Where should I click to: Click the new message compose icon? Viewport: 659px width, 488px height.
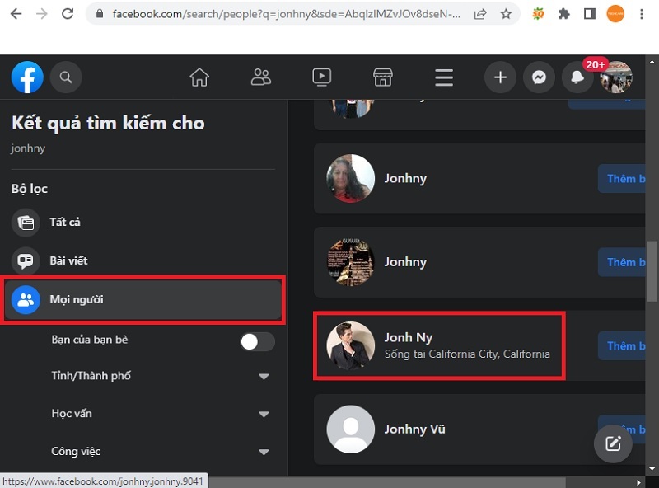613,443
